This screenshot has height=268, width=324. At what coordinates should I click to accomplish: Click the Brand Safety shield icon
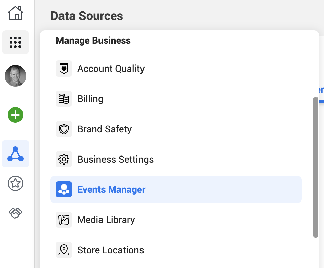point(64,129)
